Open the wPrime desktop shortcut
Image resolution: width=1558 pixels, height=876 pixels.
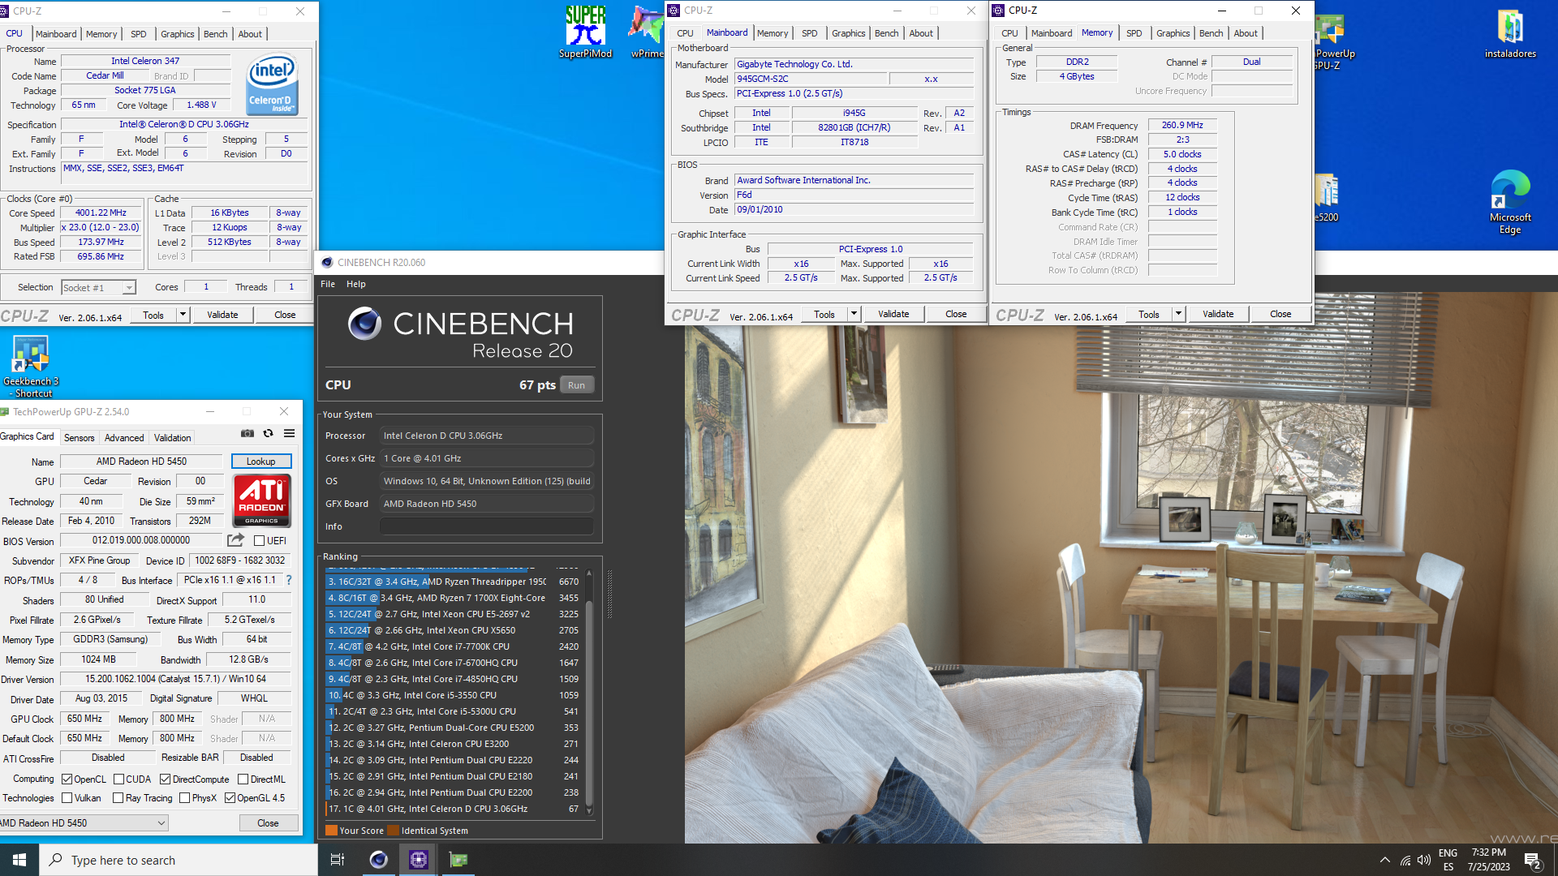[646, 31]
